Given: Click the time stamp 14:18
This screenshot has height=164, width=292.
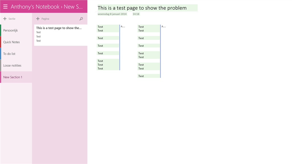Looking at the screenshot, I should pyautogui.click(x=136, y=14).
